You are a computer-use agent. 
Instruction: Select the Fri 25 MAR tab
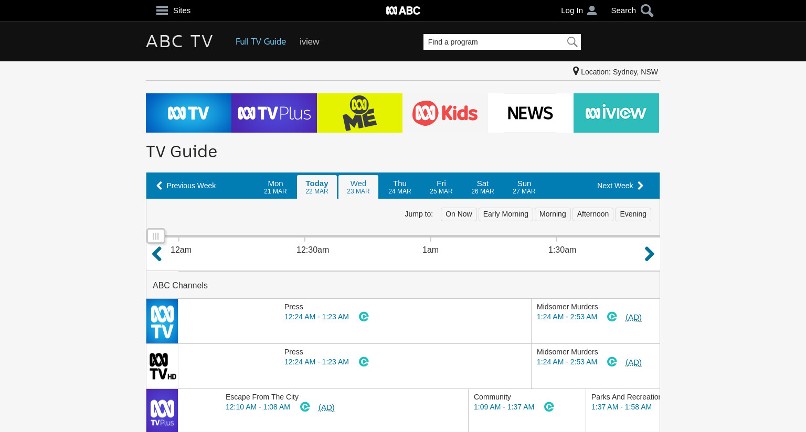tap(441, 187)
